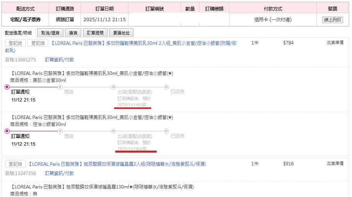352x197 pixels.
Task: Open the 玻尿酸瞬效保濕修護晶露2入組 product link
Action: click(117, 164)
